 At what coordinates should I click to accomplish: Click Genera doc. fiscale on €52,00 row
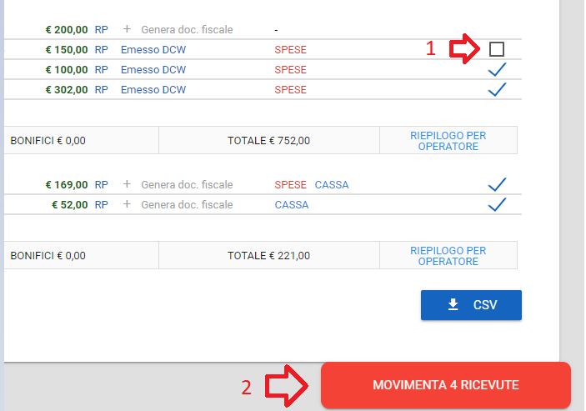[187, 204]
